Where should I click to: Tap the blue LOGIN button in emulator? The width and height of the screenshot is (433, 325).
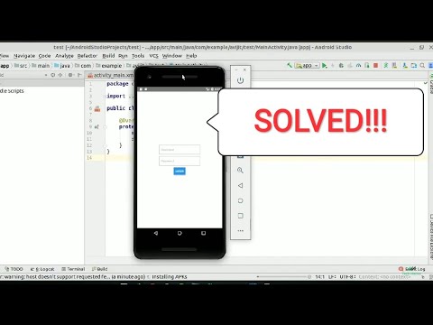point(180,172)
